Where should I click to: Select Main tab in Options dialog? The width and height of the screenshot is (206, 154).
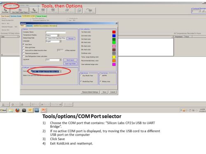pos(23,26)
